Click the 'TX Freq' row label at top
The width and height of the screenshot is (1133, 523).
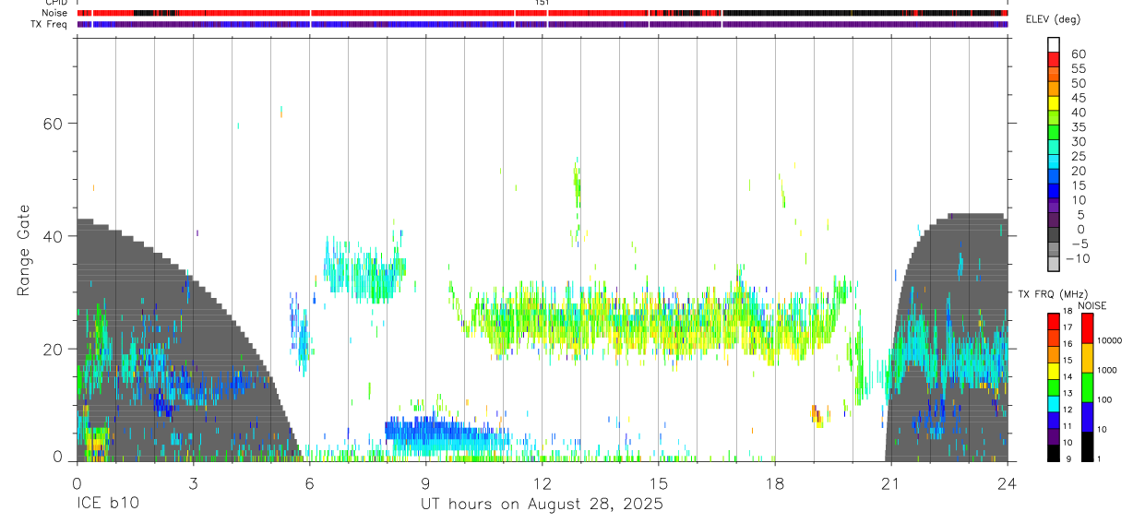(50, 24)
